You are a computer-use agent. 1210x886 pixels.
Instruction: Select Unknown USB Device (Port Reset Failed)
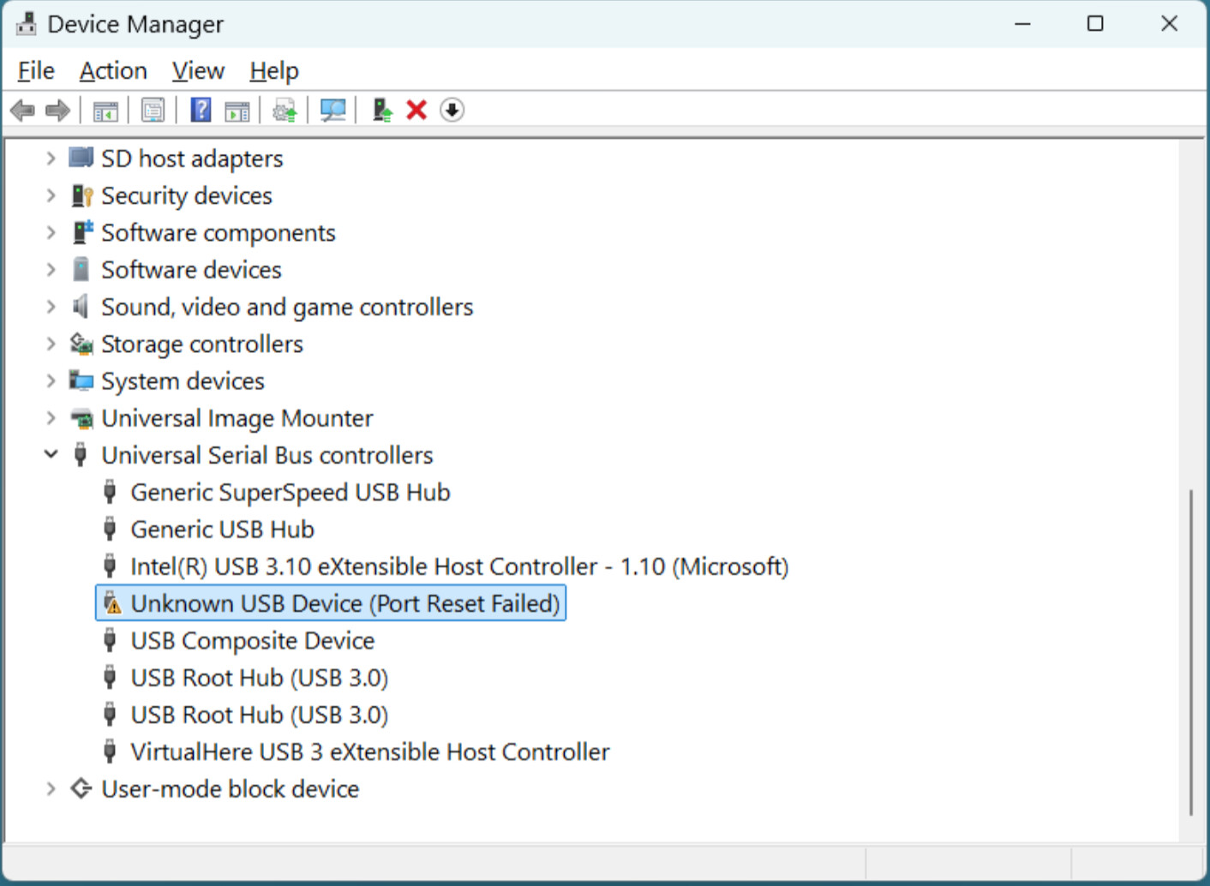pyautogui.click(x=331, y=603)
